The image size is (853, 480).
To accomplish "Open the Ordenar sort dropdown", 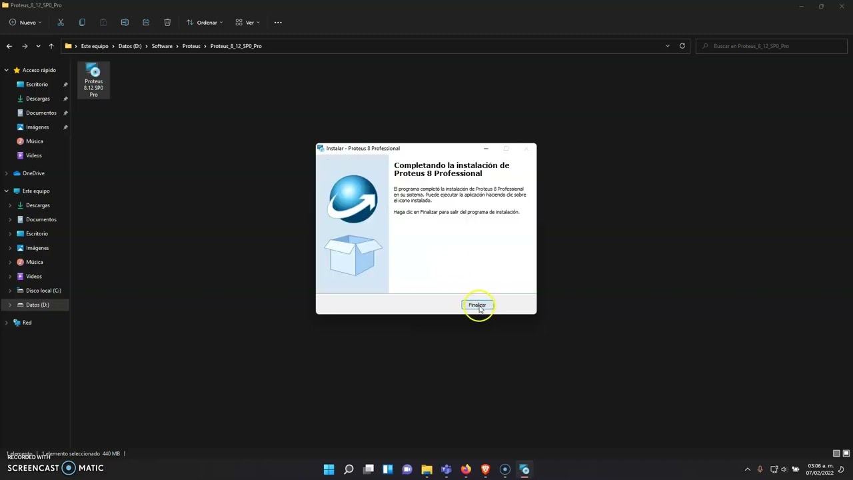I will coord(205,23).
